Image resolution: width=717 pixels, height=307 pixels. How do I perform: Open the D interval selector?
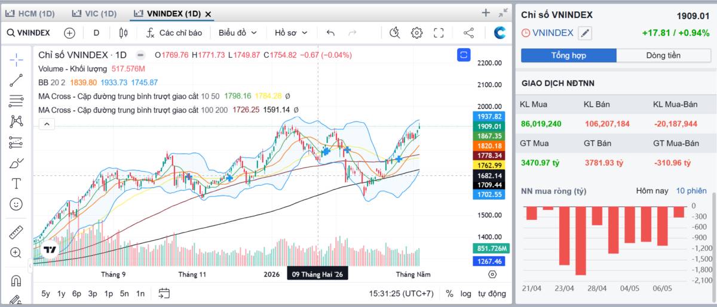96,33
